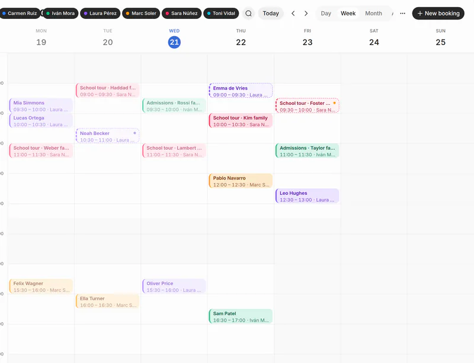Open the School tour Lambert booking

(174, 151)
